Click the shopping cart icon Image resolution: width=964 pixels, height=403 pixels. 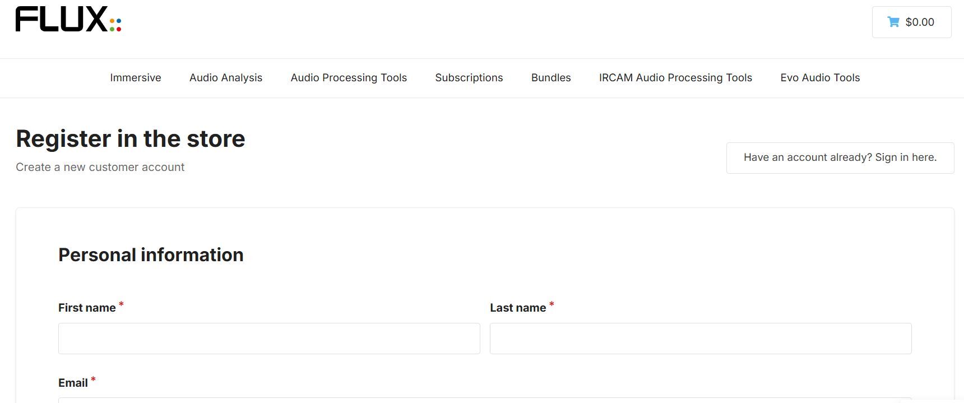[893, 22]
